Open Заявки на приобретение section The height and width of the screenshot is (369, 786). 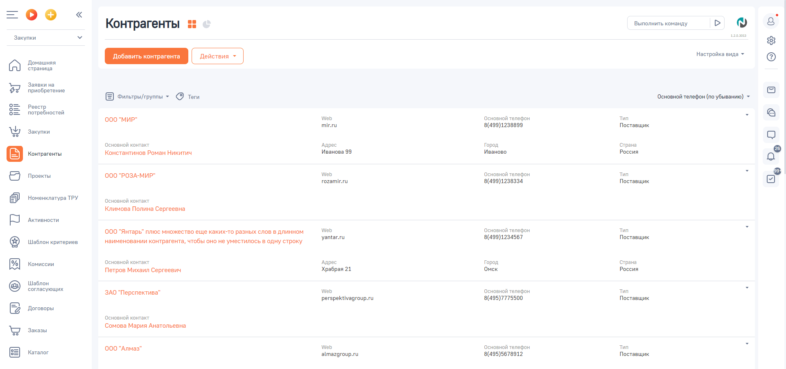tap(46, 87)
